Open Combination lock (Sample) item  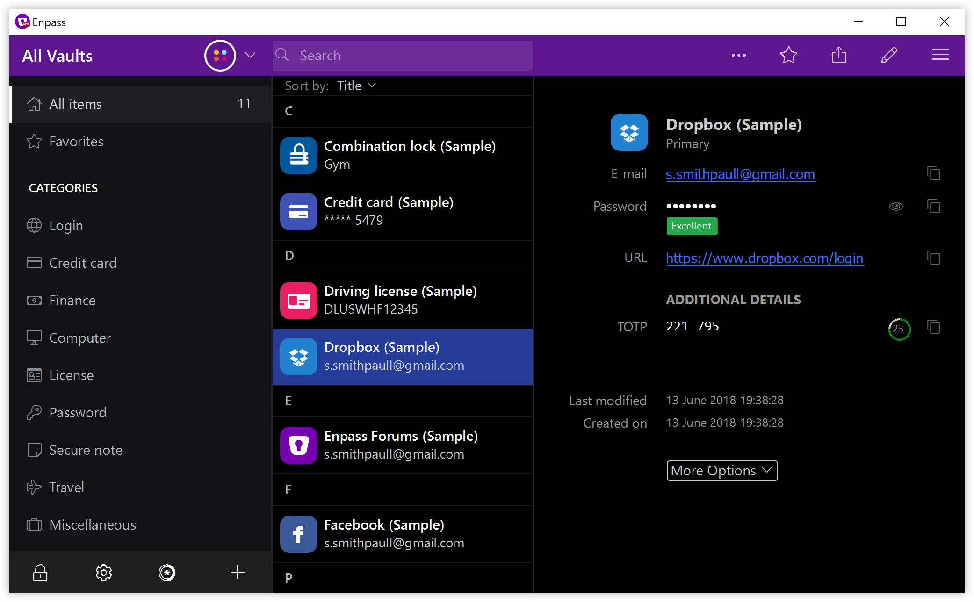coord(403,155)
